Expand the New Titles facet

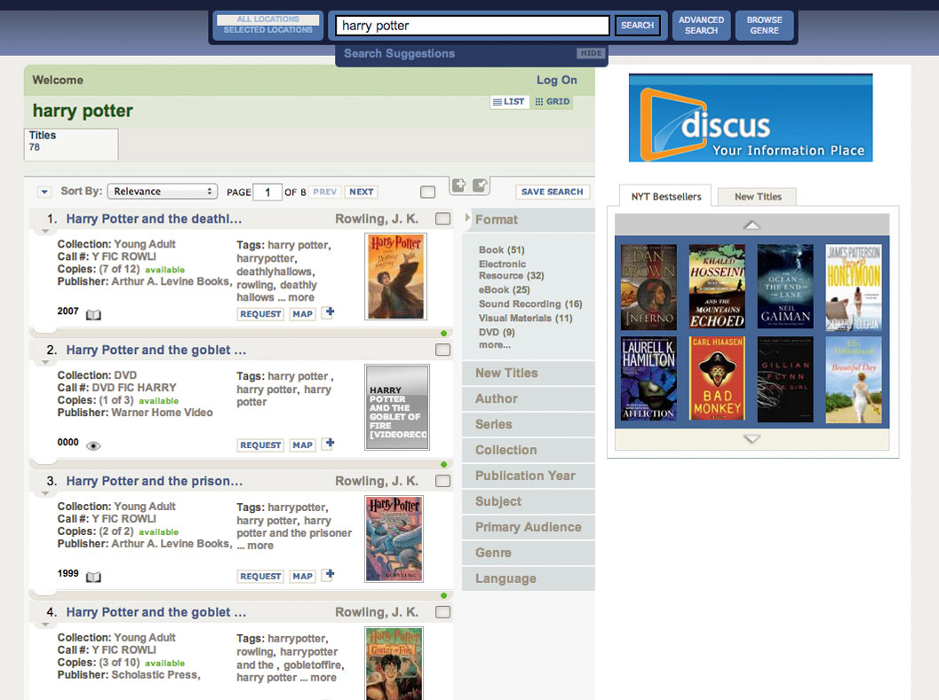click(529, 374)
